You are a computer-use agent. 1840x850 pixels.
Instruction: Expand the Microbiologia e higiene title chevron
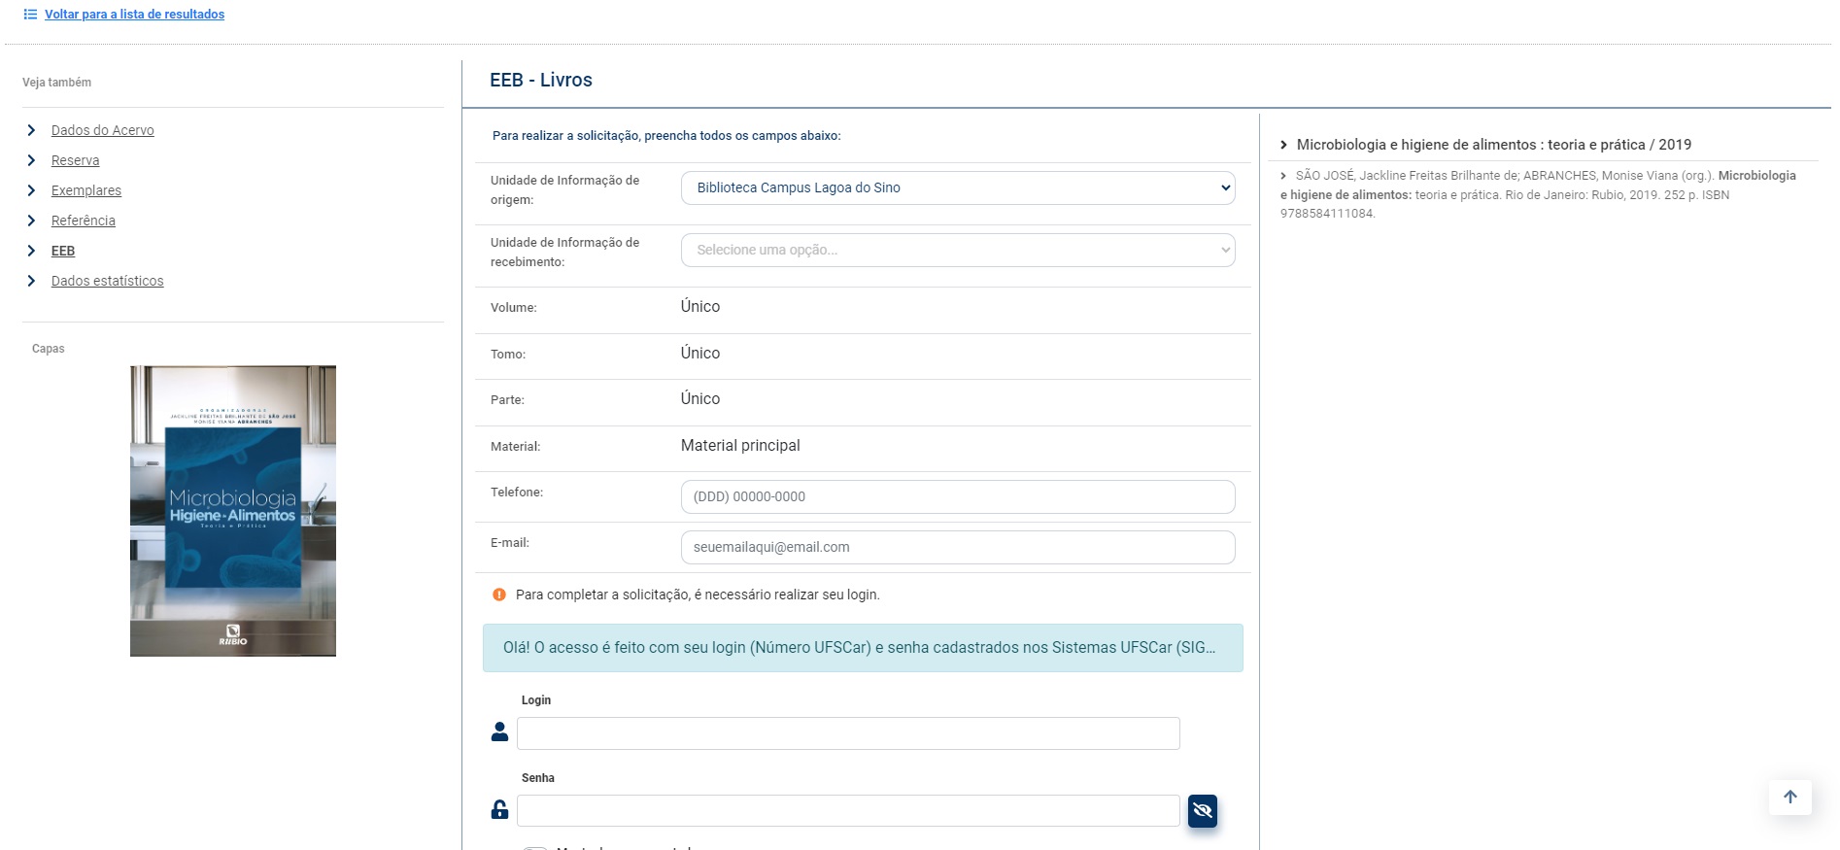[x=1283, y=145]
